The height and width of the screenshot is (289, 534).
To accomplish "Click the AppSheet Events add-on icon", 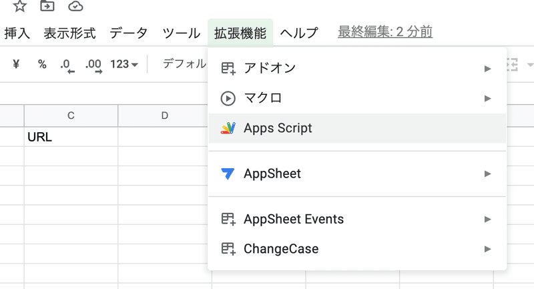I will 228,219.
